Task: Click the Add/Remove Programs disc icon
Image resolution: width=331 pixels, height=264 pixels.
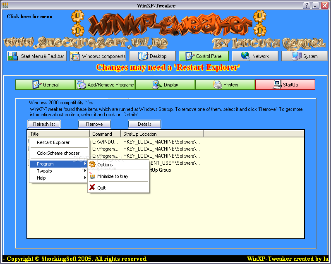Action: click(x=81, y=85)
